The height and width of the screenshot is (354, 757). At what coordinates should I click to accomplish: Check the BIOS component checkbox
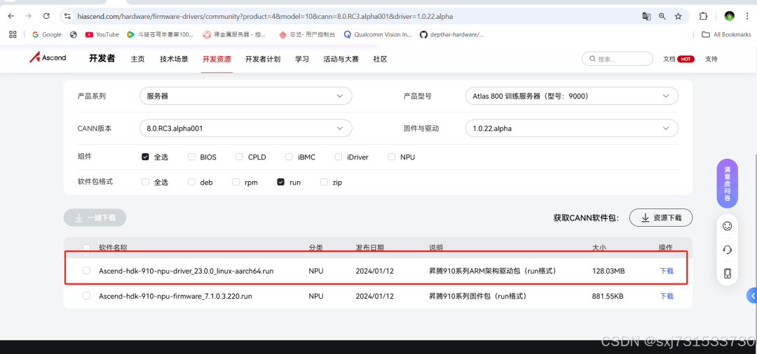[x=192, y=157]
